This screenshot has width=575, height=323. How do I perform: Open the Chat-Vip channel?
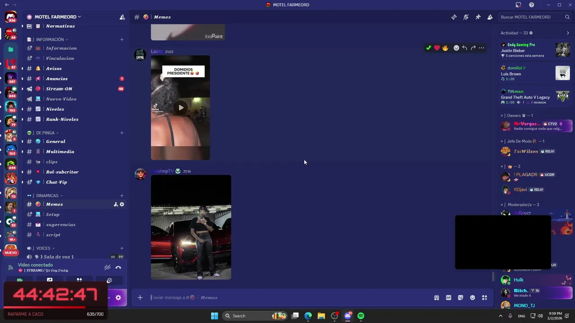coord(75,182)
